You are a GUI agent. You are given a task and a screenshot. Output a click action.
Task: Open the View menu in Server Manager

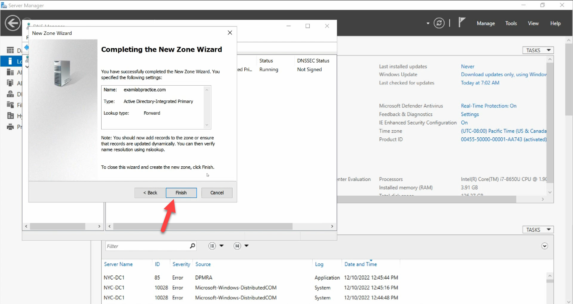click(x=533, y=24)
